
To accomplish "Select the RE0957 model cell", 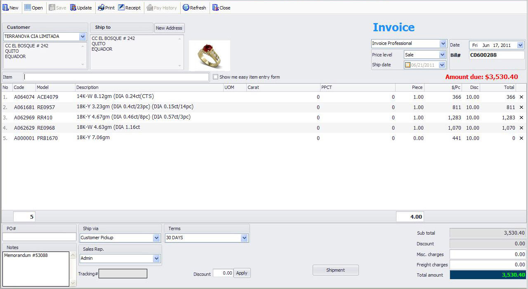I will click(46, 107).
